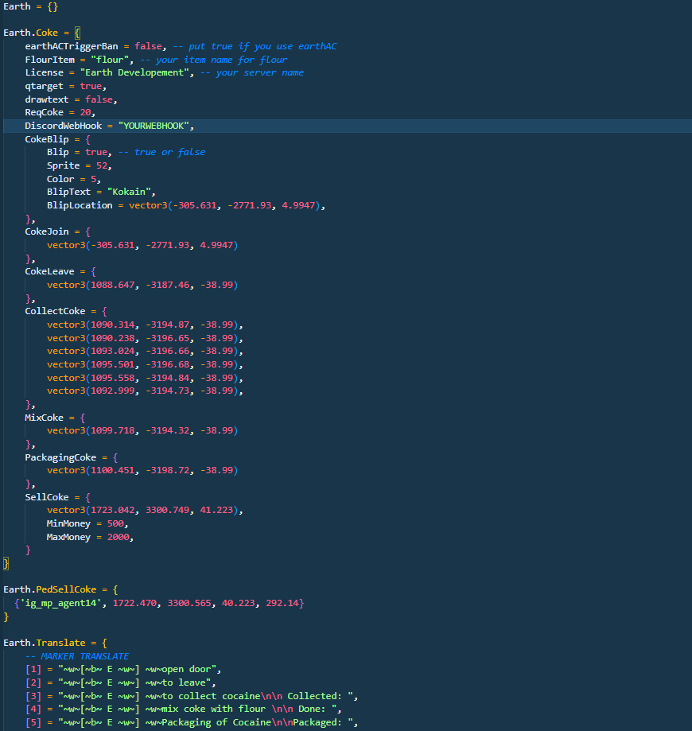Click the 'ig_mp_agent14' ped model string
Image resolution: width=692 pixels, height=731 pixels.
point(60,603)
